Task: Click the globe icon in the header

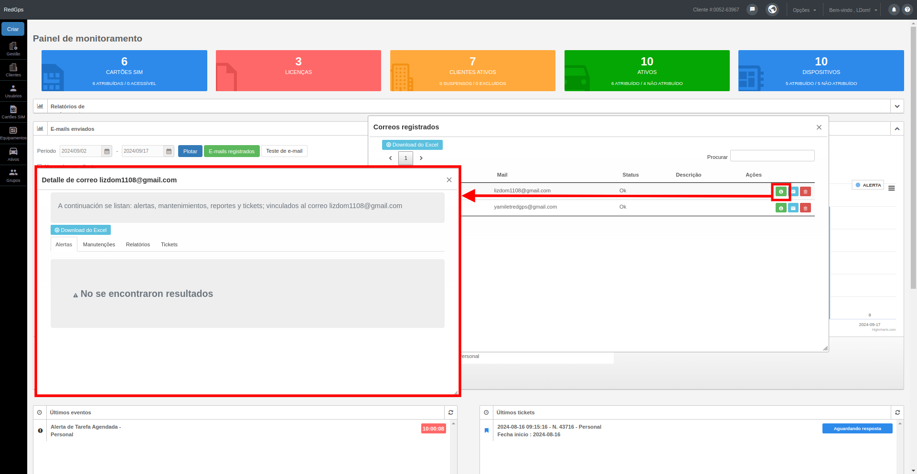Action: pyautogui.click(x=772, y=10)
